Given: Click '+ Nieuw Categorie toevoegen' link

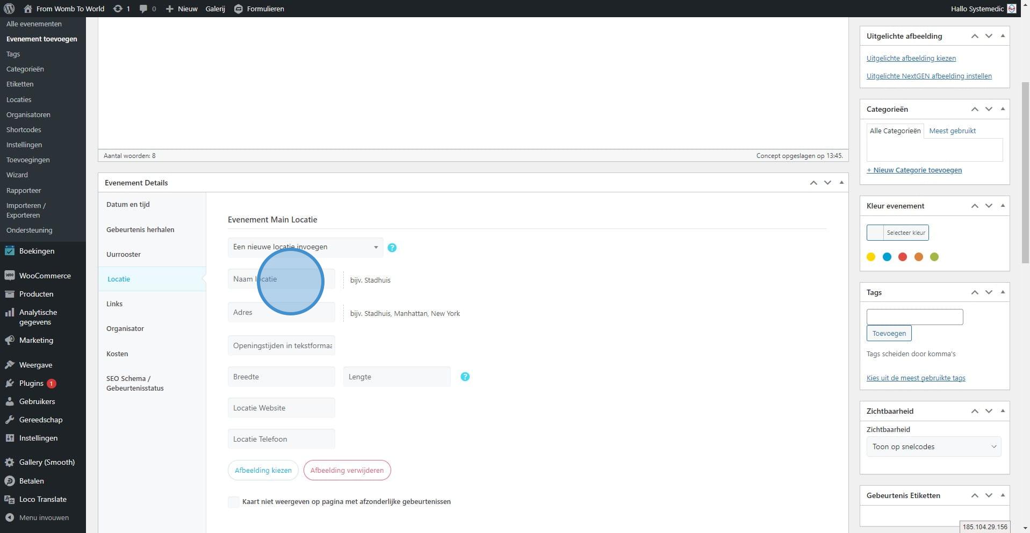Looking at the screenshot, I should [x=914, y=170].
